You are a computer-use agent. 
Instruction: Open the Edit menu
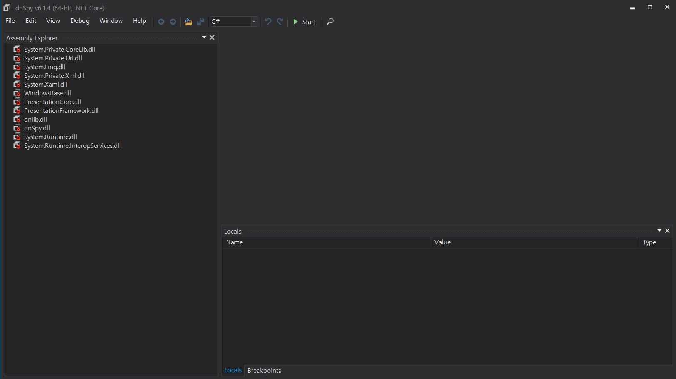coord(31,21)
